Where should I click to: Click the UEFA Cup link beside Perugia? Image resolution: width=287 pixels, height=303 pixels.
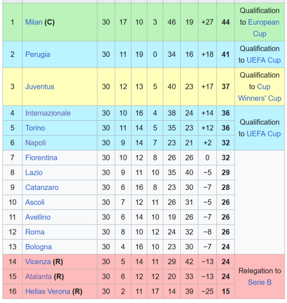(264, 60)
